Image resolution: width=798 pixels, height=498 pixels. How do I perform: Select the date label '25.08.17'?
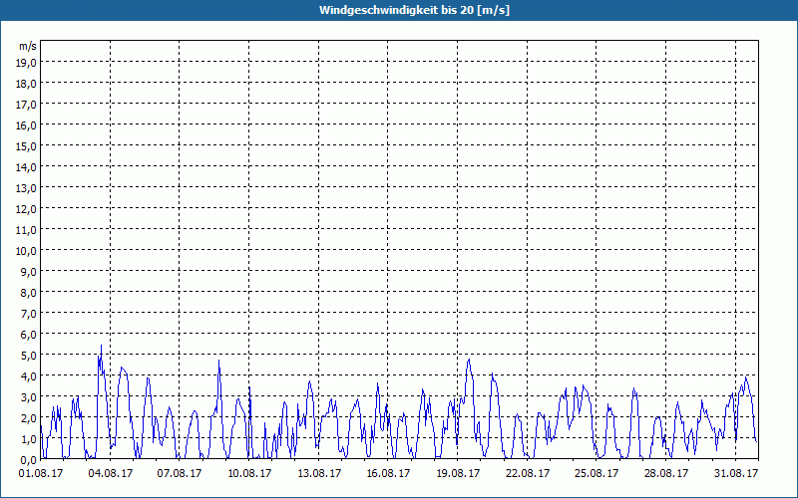pyautogui.click(x=596, y=474)
